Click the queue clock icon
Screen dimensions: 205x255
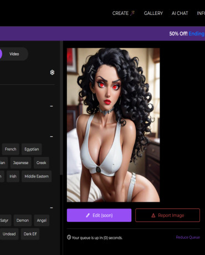click(x=69, y=237)
